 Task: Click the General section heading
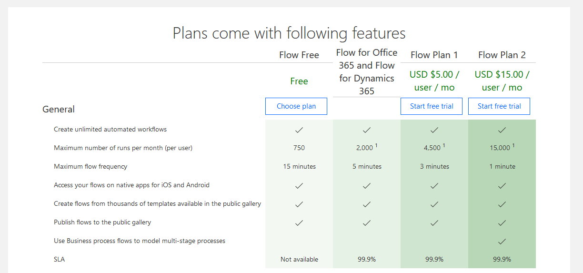59,110
